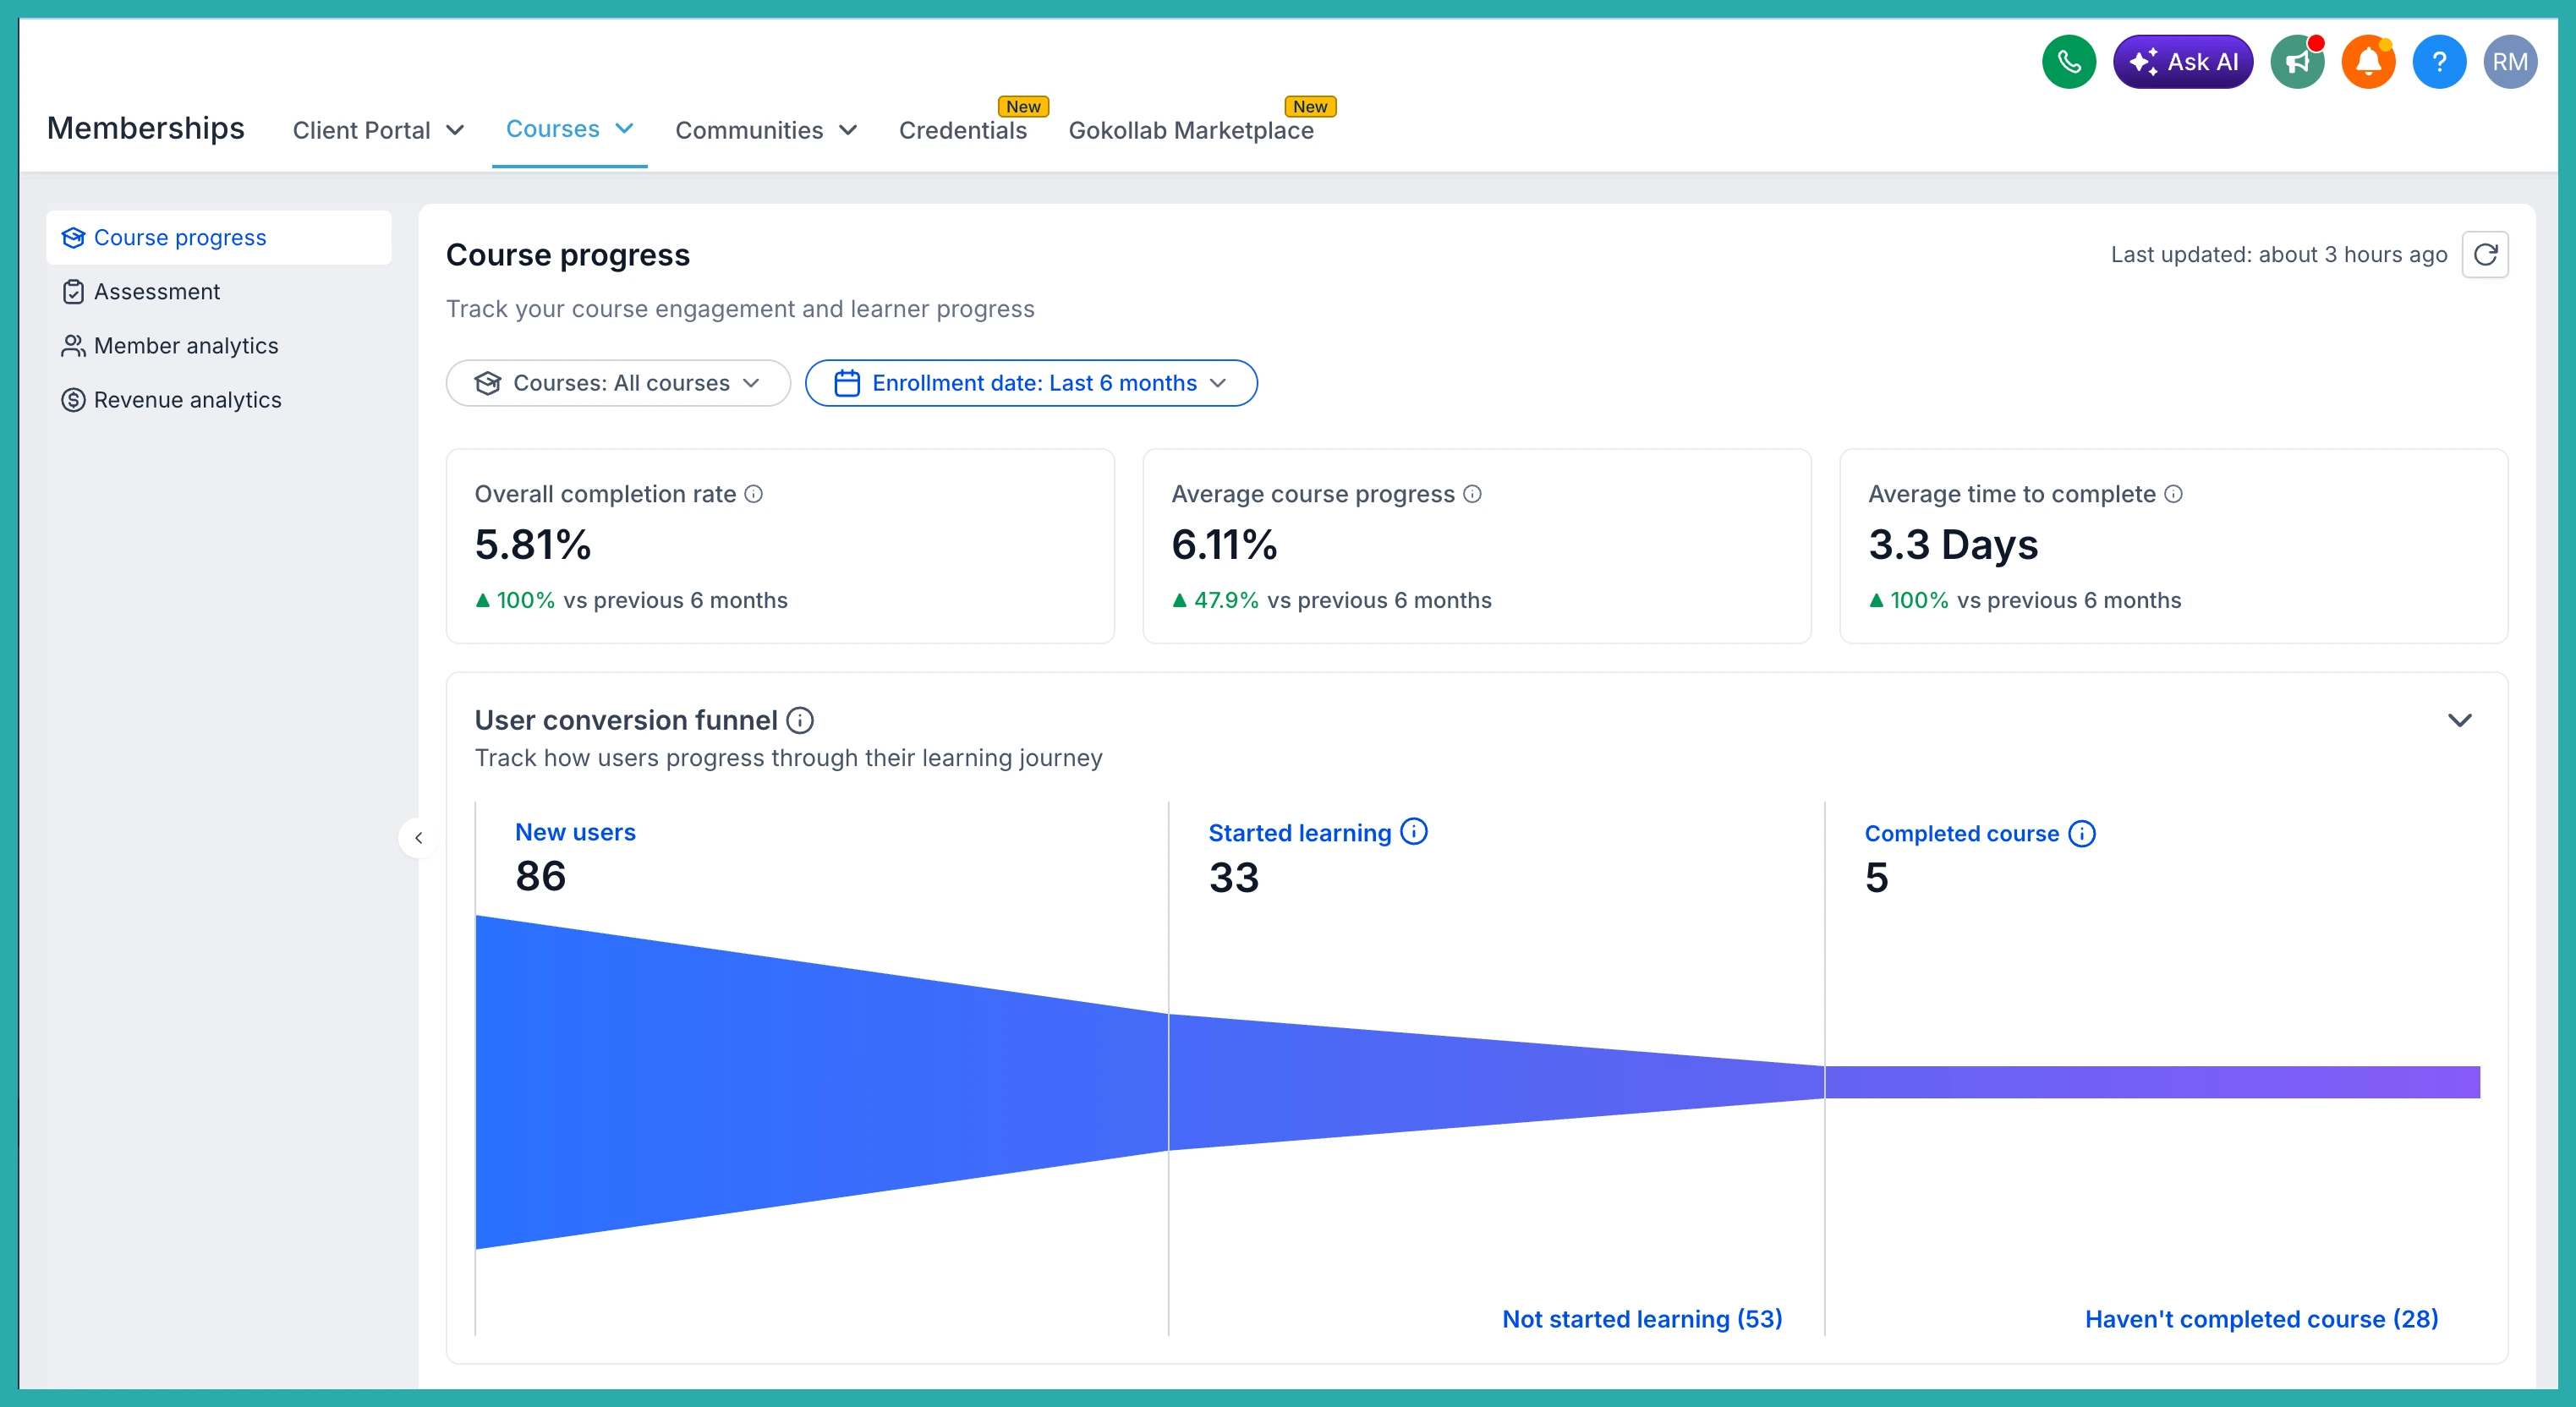Click the 47.9% vs previous 6 months text
Viewport: 2576px width, 1407px height.
coord(1331,601)
